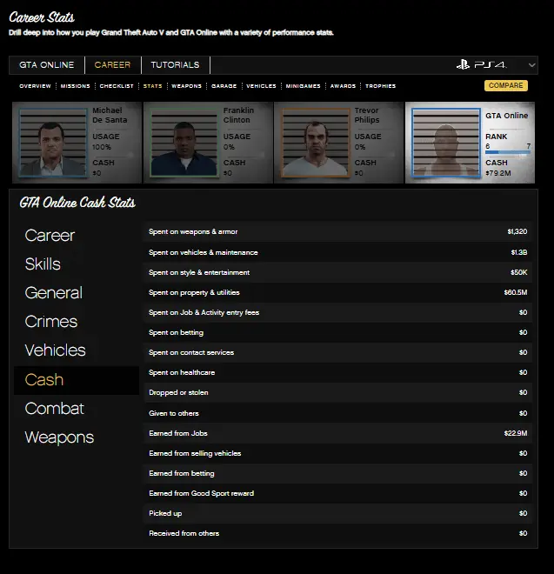Click the $22.9M Earned from Jobs value
The height and width of the screenshot is (574, 554).
(516, 433)
